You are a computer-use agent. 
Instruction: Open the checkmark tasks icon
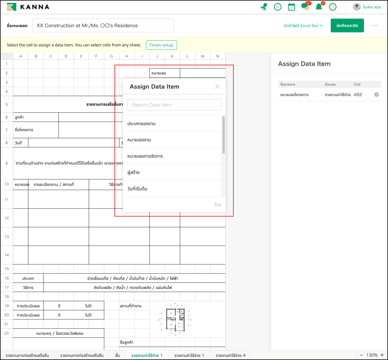coord(277,7)
